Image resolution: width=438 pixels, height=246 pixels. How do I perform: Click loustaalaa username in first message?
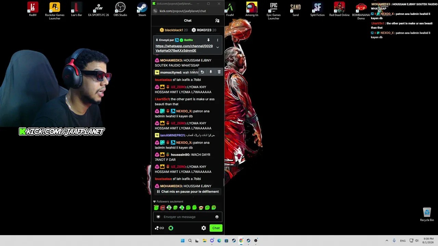(163, 80)
